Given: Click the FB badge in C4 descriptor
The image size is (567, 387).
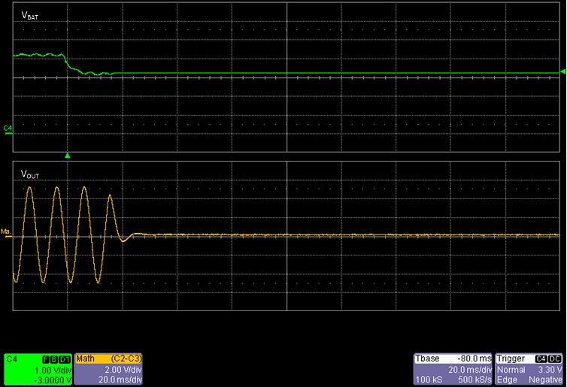Looking at the screenshot, I should pos(54,359).
